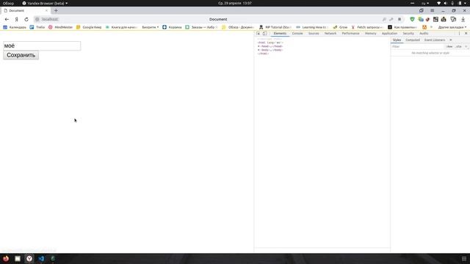Toggle the :hov element state button
Image resolution: width=470 pixels, height=264 pixels.
[x=449, y=47]
